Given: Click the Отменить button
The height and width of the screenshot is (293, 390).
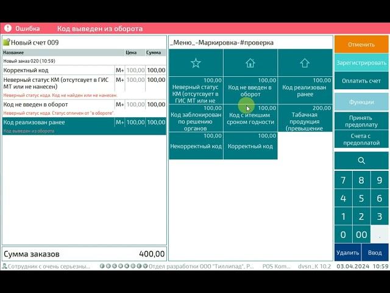Looking at the screenshot, I should [x=361, y=45].
